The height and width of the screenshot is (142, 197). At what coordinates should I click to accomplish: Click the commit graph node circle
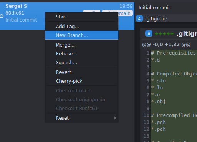[2, 16]
